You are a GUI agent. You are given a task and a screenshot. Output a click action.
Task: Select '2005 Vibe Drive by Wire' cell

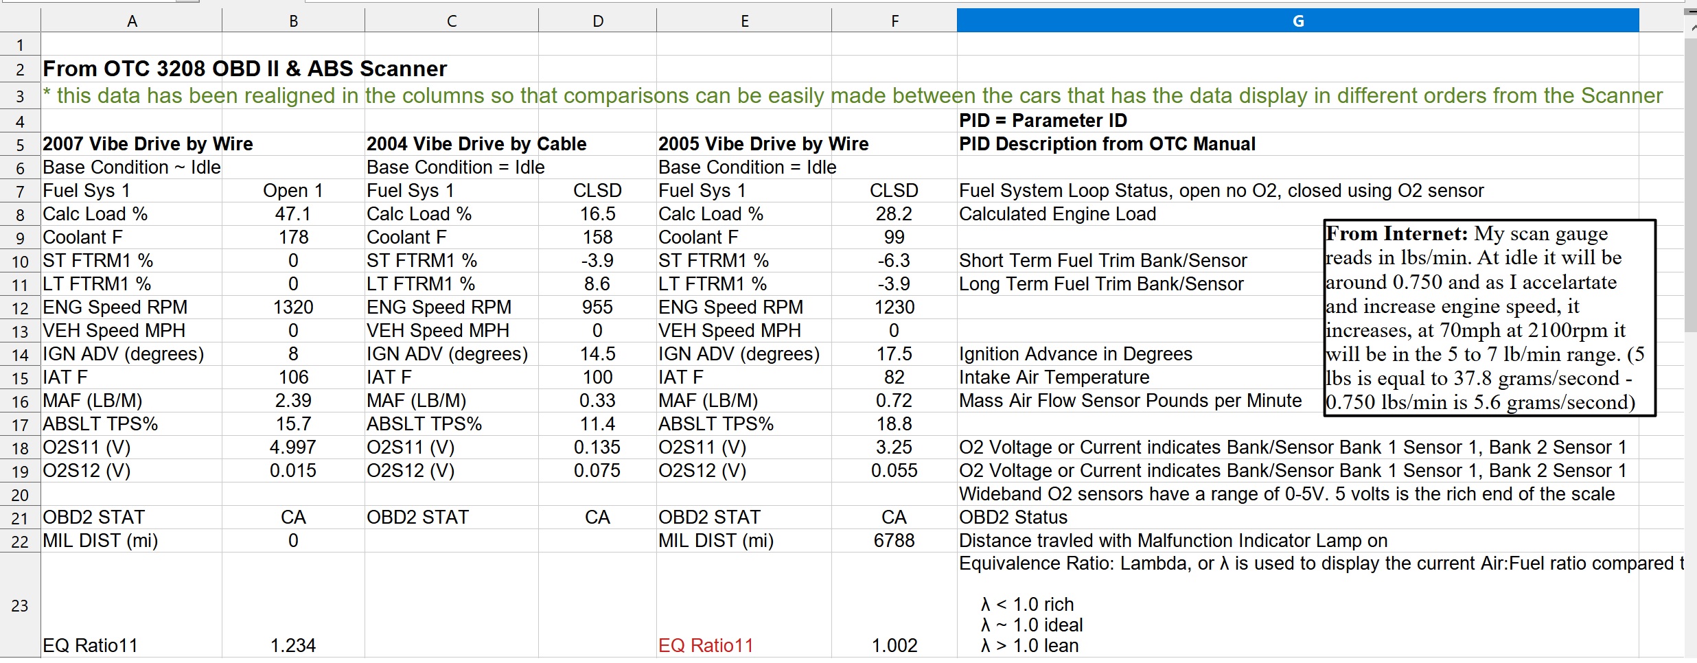[763, 144]
